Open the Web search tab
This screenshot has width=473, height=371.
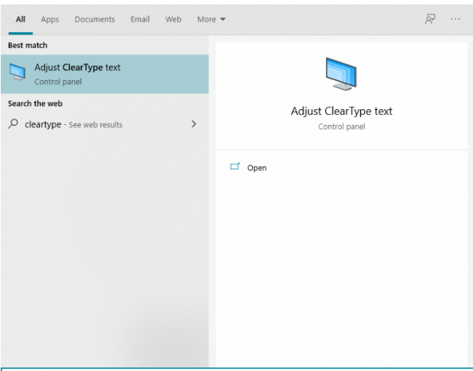tap(173, 20)
